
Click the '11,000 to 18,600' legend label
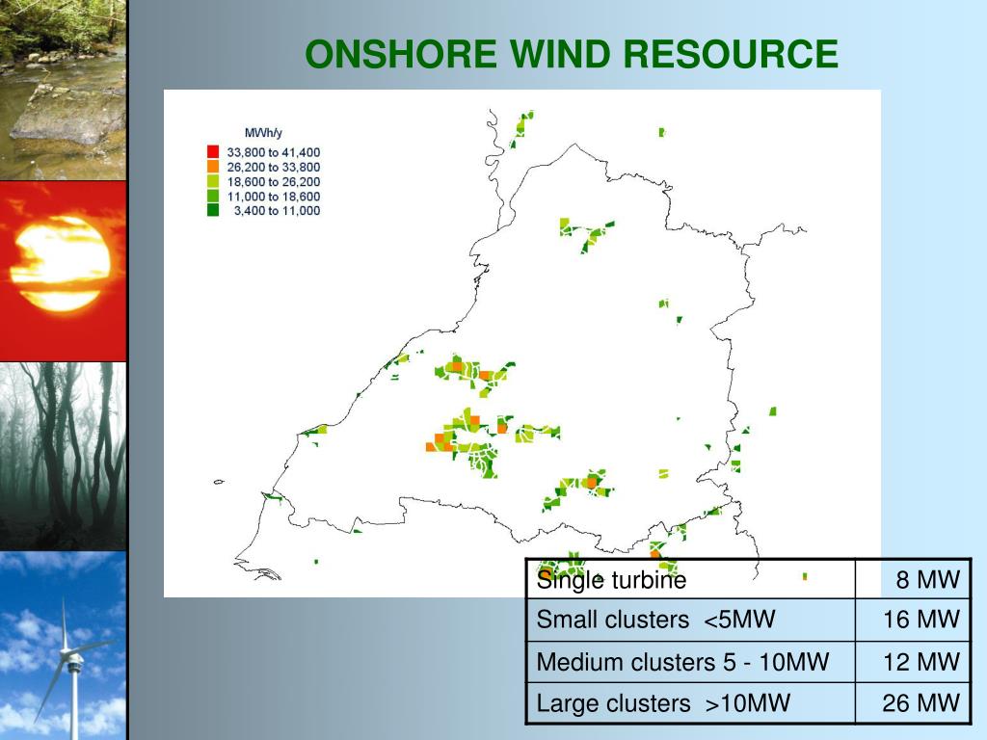point(273,197)
